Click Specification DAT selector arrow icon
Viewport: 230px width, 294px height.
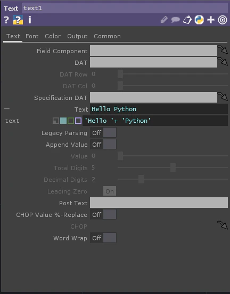pos(223,97)
